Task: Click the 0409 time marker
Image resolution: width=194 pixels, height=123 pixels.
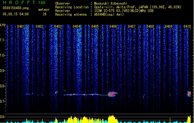Action: tap(169, 26)
